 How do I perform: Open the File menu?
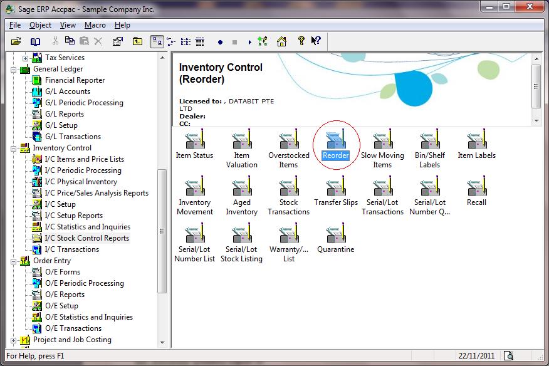click(x=15, y=25)
